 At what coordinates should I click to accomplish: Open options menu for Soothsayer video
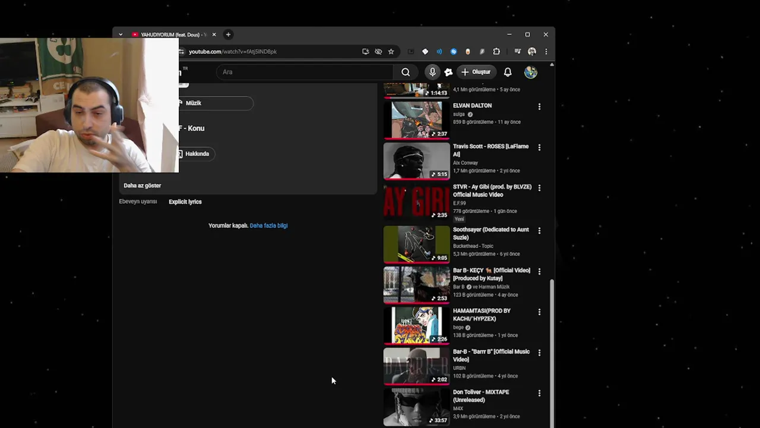coord(539,231)
